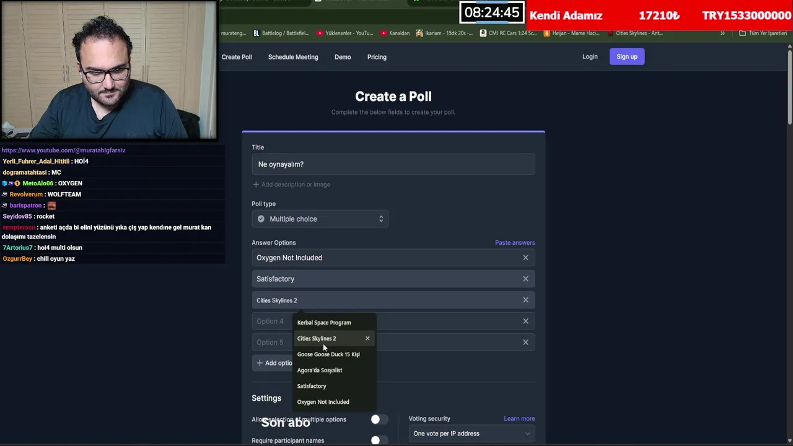
Task: Open the Tüm Yer İşaretleri folder
Action: click(763, 33)
